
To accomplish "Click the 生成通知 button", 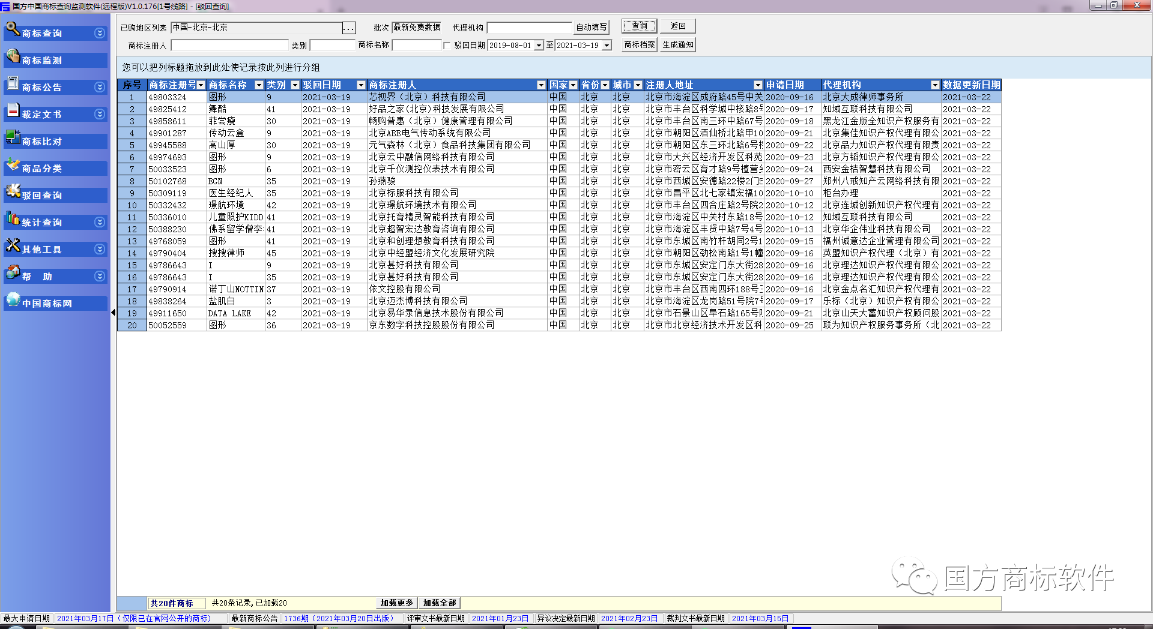I will tap(678, 45).
